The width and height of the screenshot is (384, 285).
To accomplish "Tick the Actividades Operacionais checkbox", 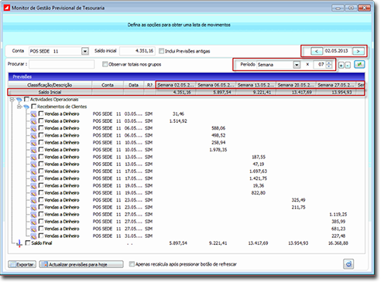I will (x=26, y=99).
